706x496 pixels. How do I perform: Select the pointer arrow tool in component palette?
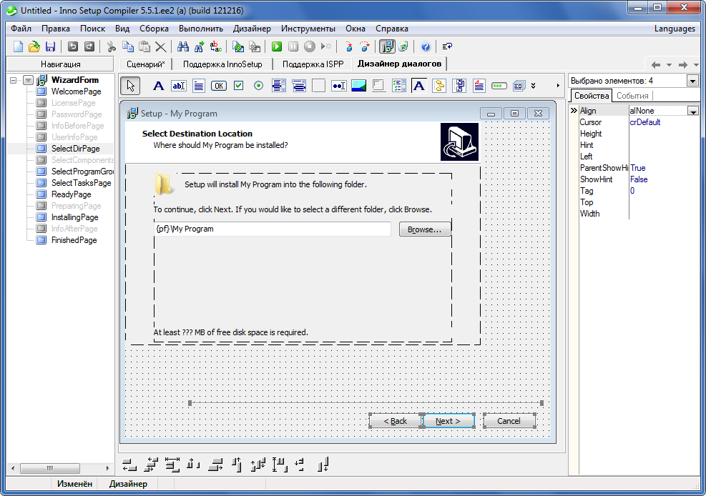tap(129, 86)
